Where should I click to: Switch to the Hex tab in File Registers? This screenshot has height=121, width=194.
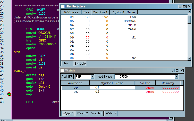click(66, 63)
